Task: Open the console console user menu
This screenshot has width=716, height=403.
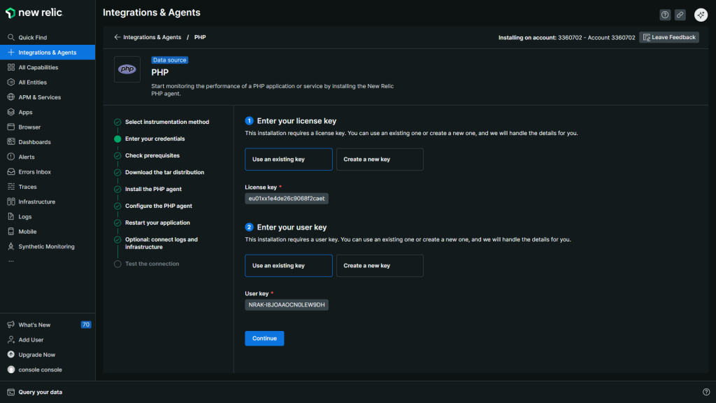Action: (x=40, y=369)
